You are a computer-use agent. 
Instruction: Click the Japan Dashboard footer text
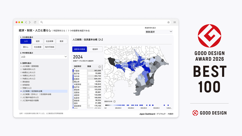pos(147,114)
